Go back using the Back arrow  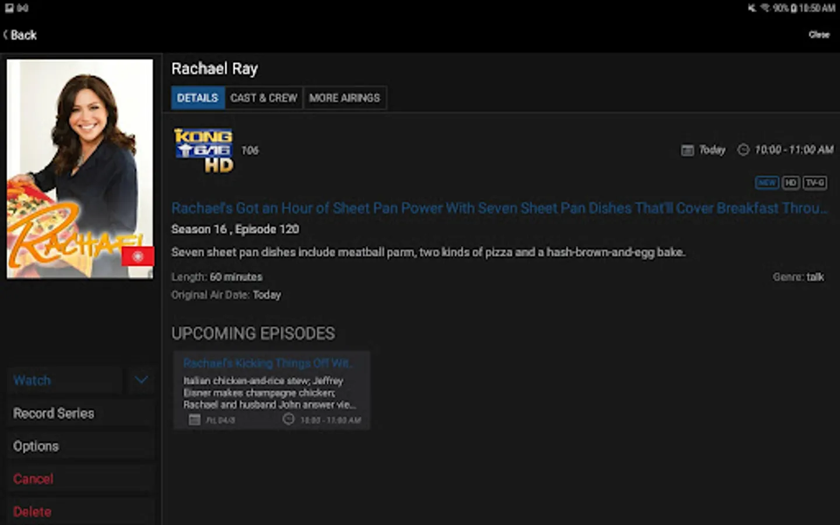tap(19, 35)
